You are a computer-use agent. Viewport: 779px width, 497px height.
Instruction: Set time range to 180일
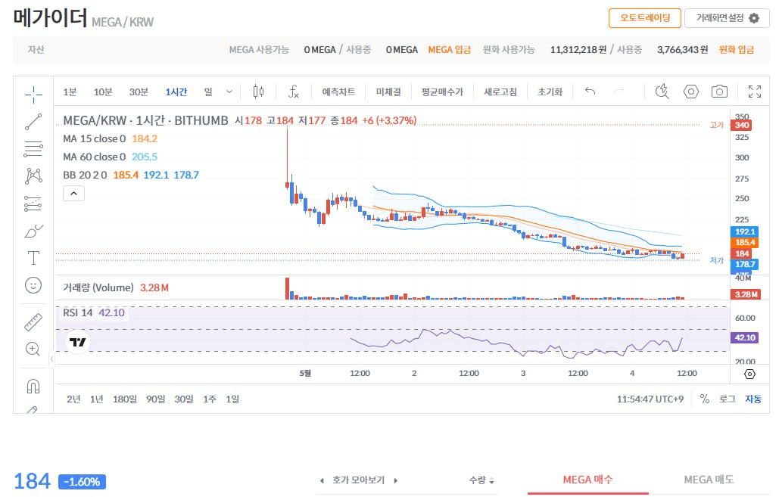[x=125, y=399]
